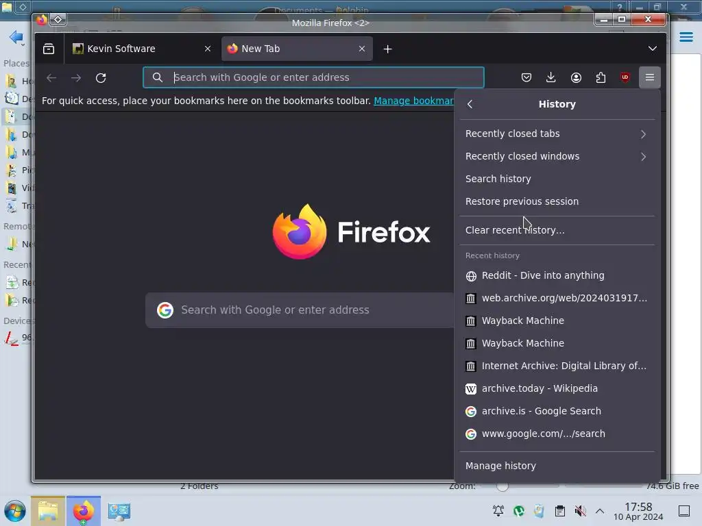Go back with the browser back arrow
The width and height of the screenshot is (702, 526).
point(51,78)
